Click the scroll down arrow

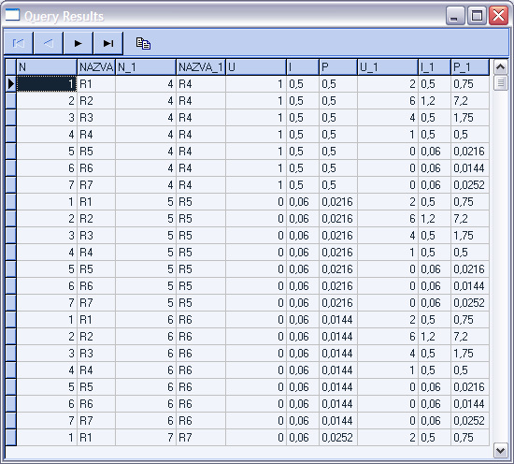click(500, 450)
